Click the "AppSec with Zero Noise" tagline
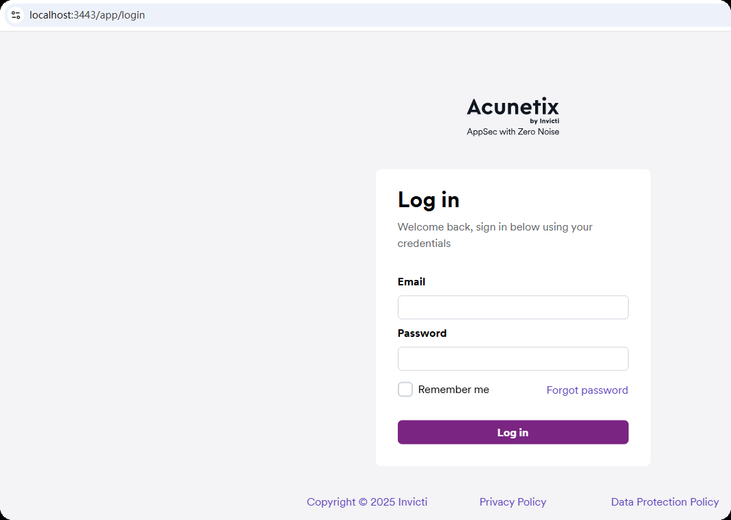 [513, 132]
